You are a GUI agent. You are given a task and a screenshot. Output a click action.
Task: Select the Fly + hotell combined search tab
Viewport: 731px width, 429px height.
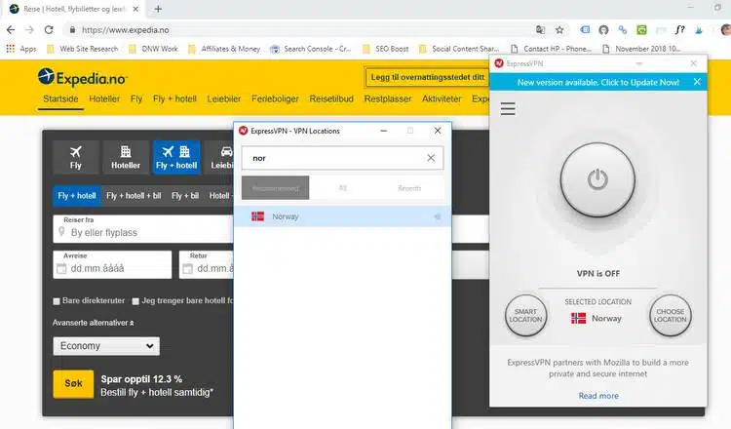click(x=176, y=157)
